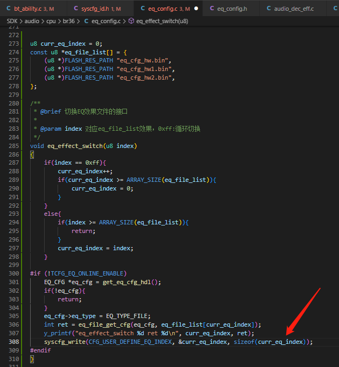The image size is (339, 367).
Task: Click the opening brace on line 286
Action: (32, 155)
